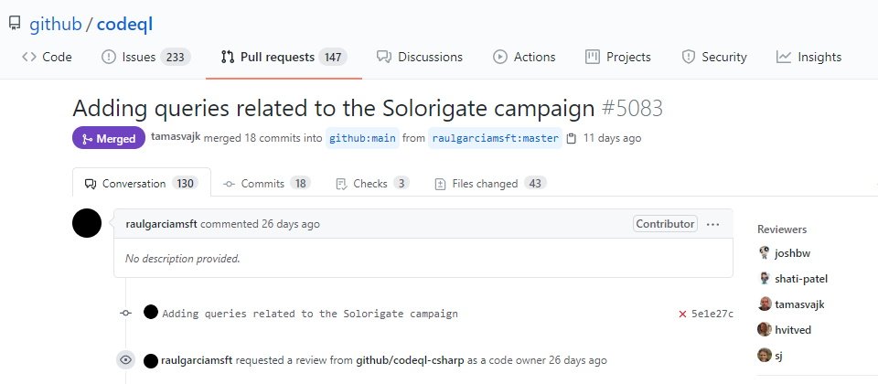View the Commits tab with 18 commits
Viewport: 878px width, 384px height.
tap(266, 184)
